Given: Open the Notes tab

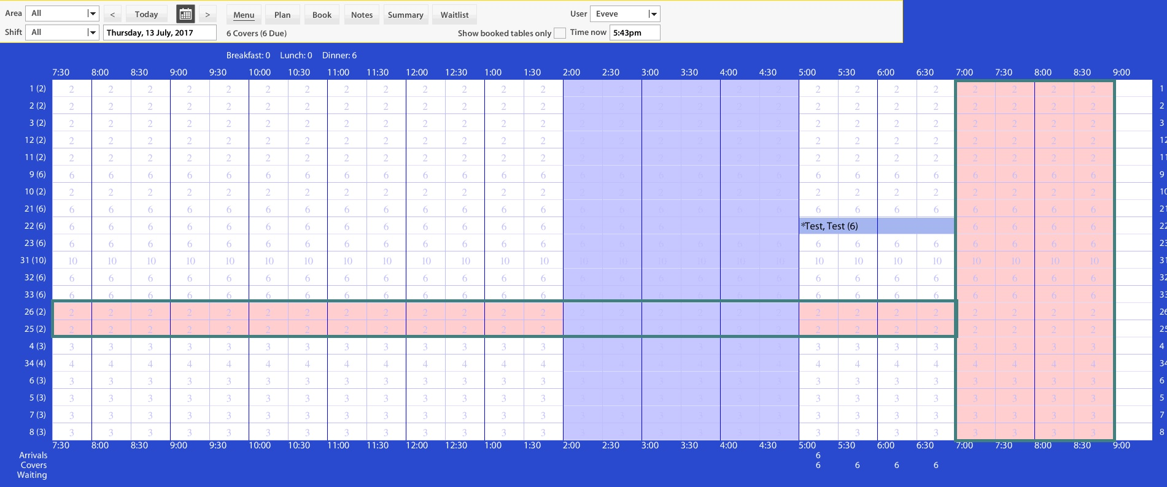Looking at the screenshot, I should (362, 15).
